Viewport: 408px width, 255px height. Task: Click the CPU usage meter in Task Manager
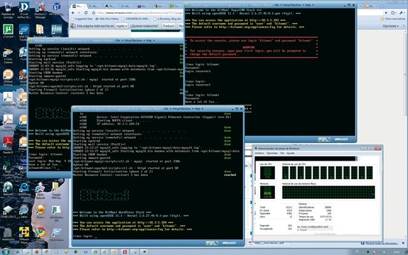(x=267, y=173)
